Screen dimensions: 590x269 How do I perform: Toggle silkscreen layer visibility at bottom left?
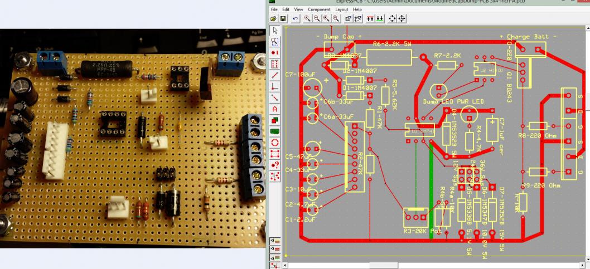tap(275, 241)
